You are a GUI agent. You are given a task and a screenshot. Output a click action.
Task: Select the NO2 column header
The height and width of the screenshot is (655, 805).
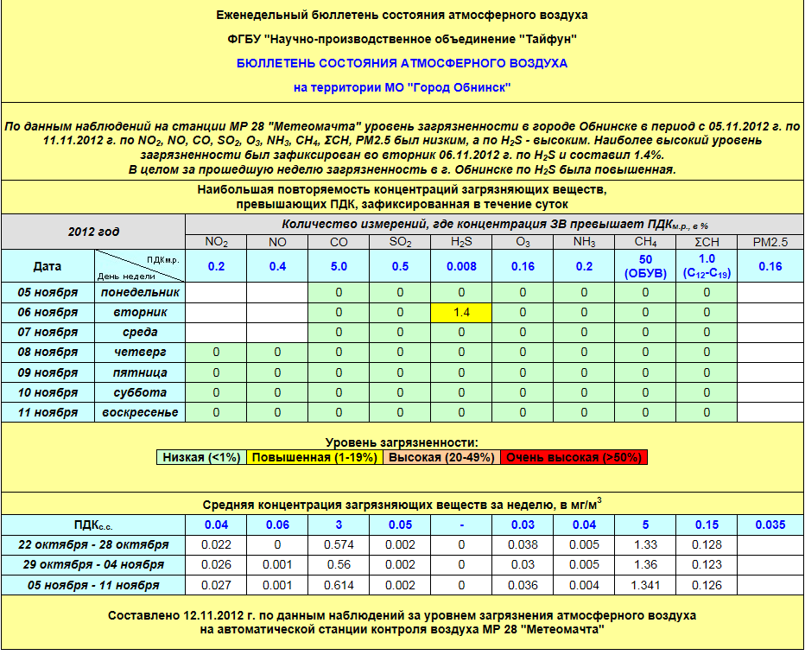(x=216, y=242)
